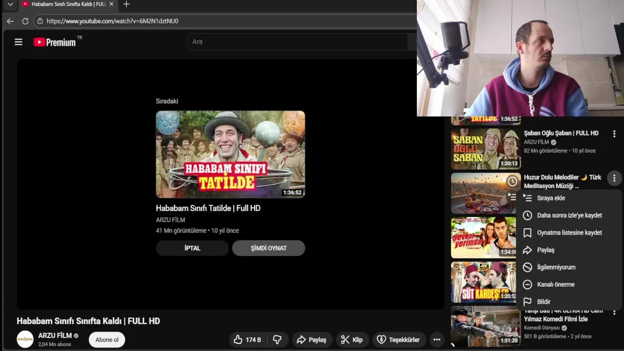Play next video with ŞİMDİ OYNAT

pyautogui.click(x=269, y=248)
